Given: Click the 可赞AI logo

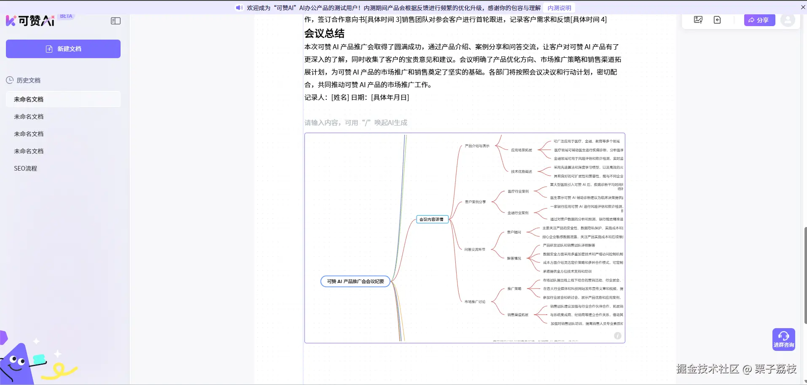Looking at the screenshot, I should click(30, 20).
